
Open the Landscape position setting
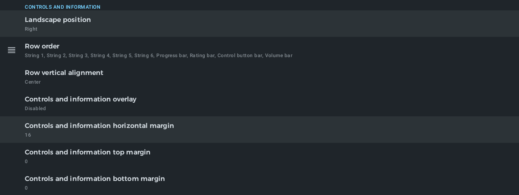(58, 20)
